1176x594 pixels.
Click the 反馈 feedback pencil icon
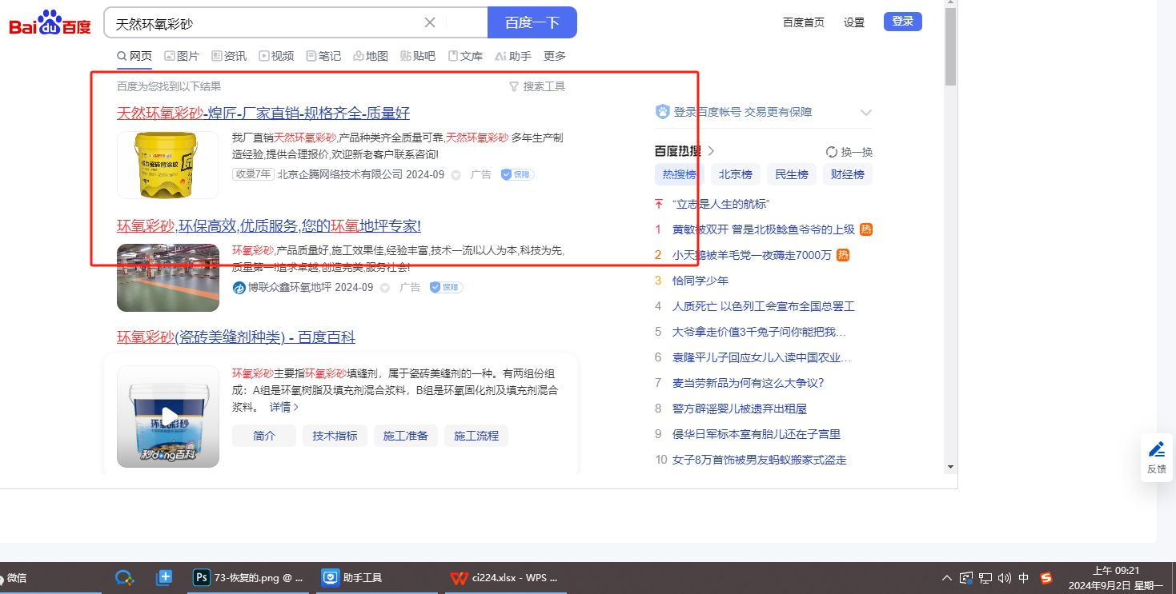coord(1156,450)
